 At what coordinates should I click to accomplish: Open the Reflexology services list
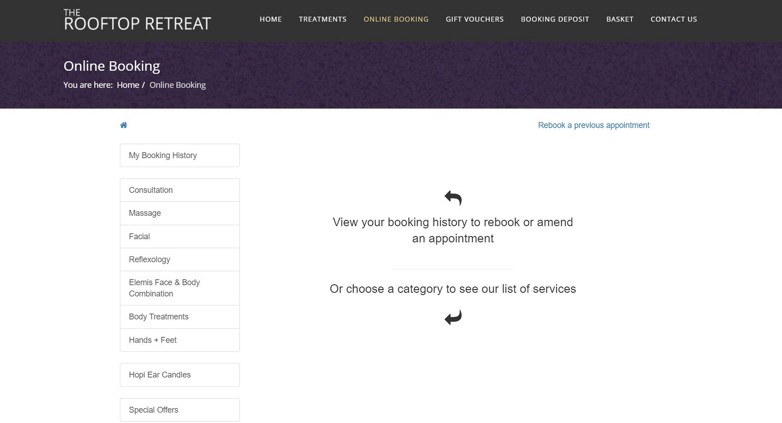179,259
